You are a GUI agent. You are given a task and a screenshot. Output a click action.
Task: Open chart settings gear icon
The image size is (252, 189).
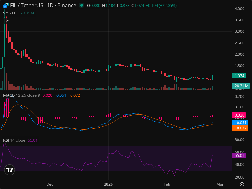[242, 184]
